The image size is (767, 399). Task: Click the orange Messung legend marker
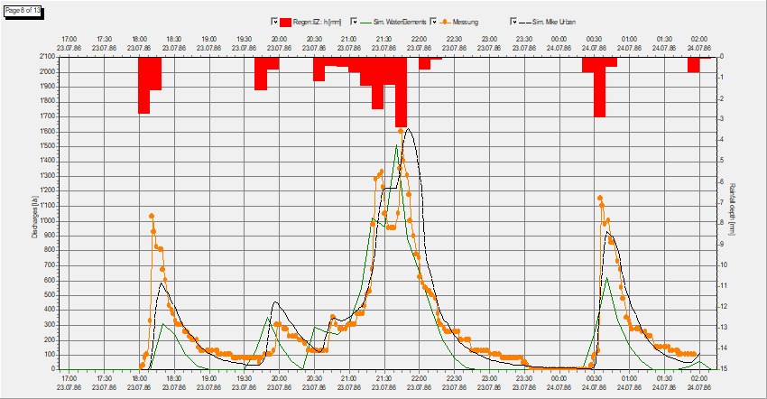coord(445,20)
